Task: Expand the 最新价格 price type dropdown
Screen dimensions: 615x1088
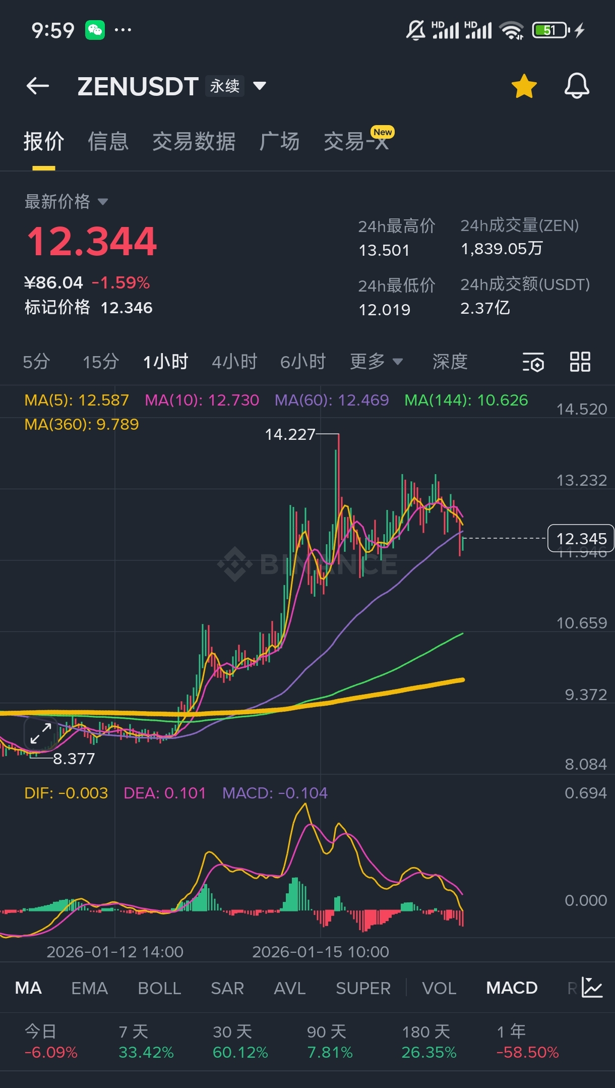Action: pos(103,202)
